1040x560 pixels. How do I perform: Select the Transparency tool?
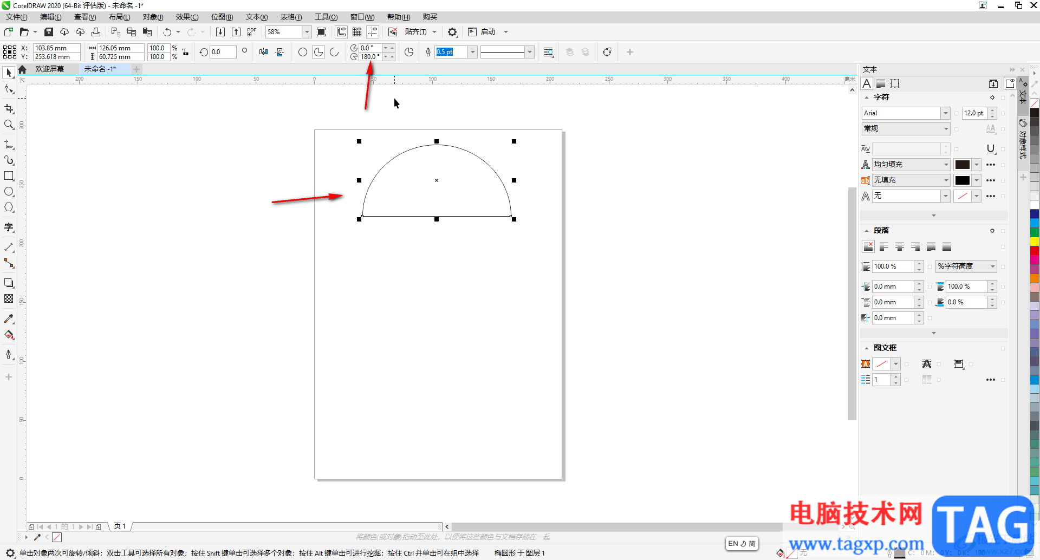coord(9,298)
